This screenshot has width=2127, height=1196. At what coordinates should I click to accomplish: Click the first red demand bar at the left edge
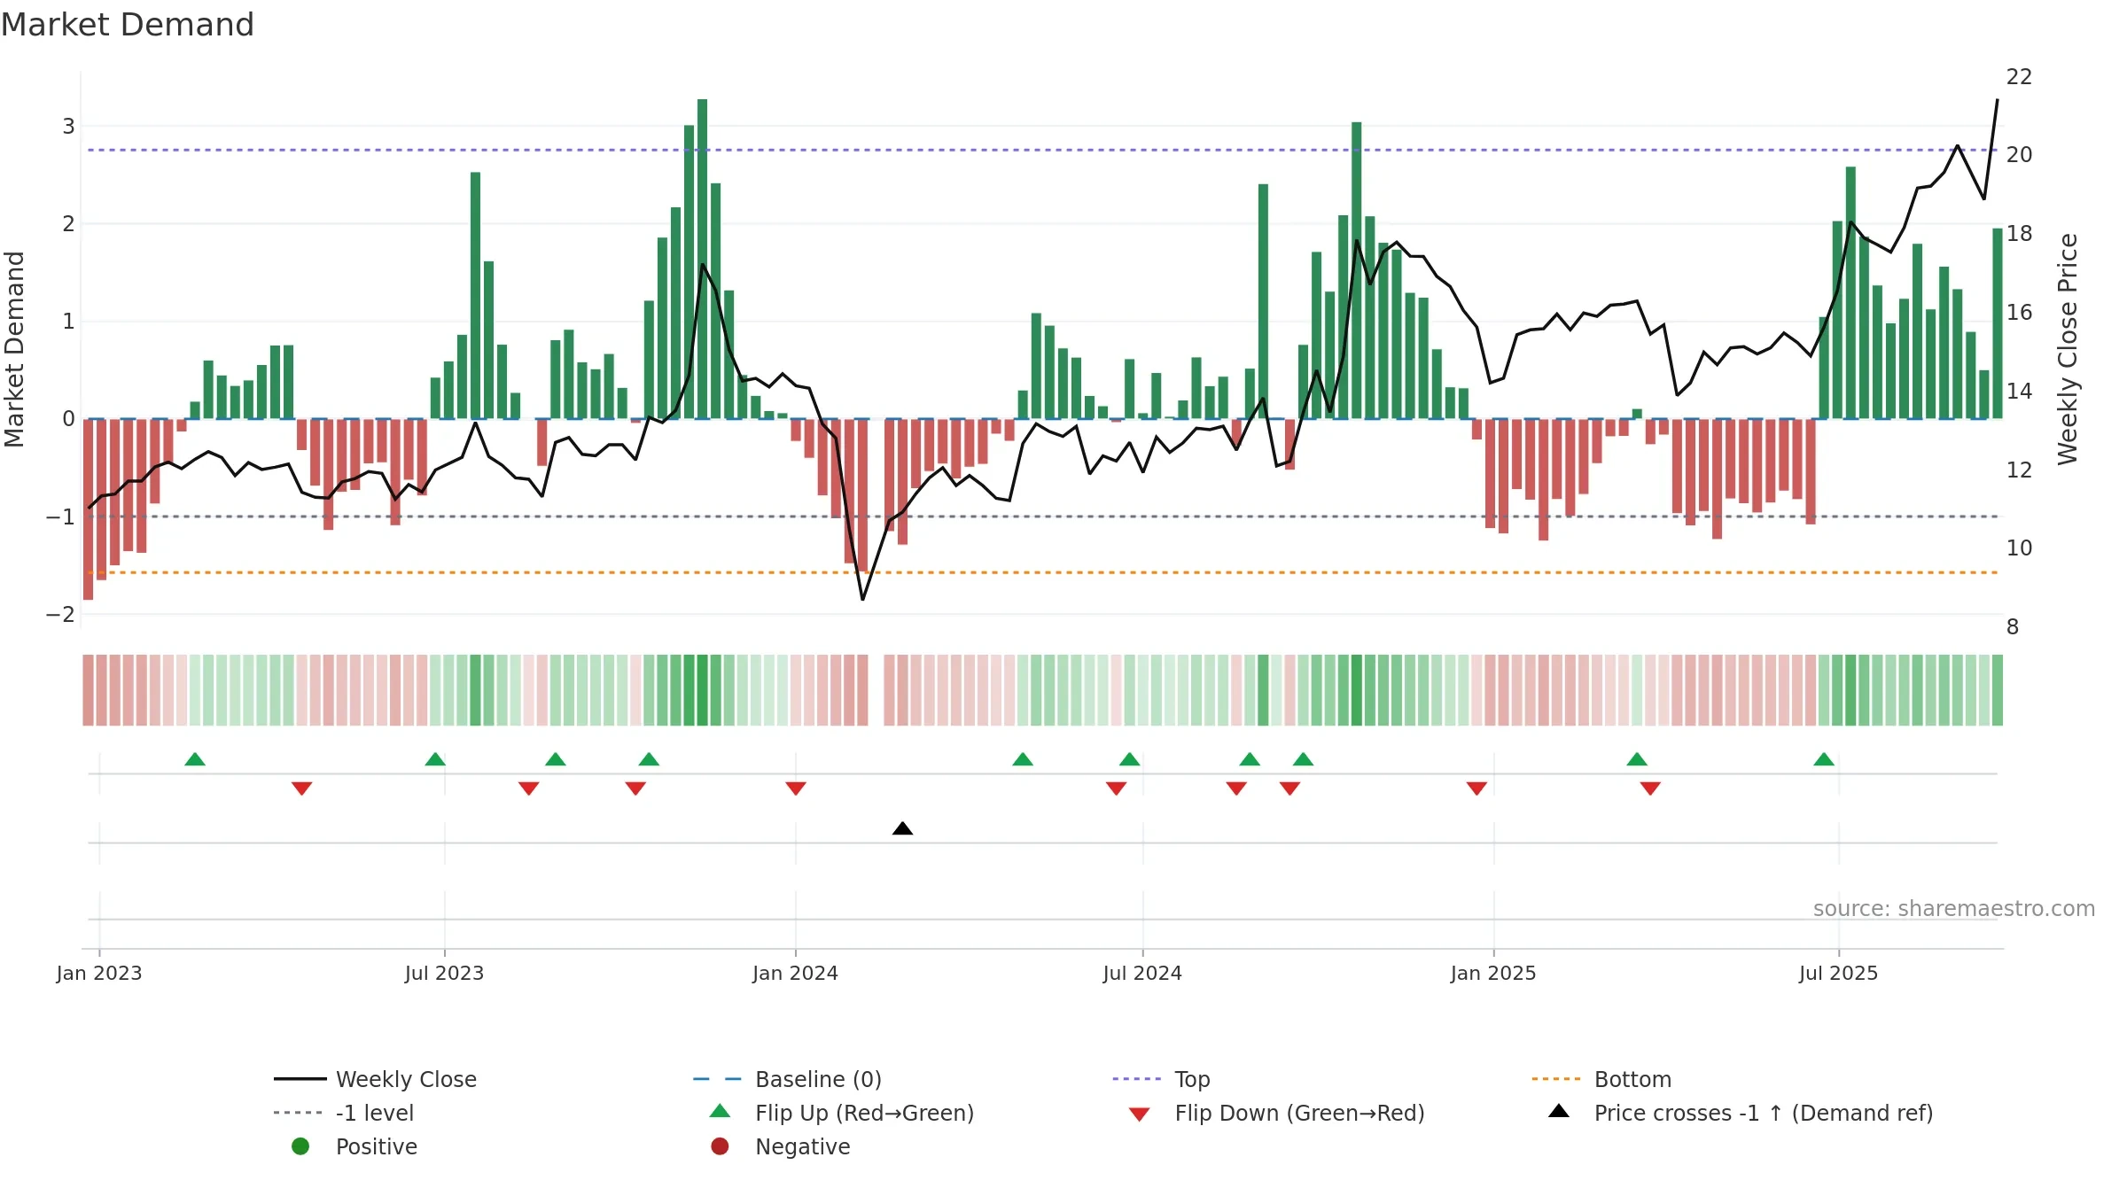pos(88,509)
